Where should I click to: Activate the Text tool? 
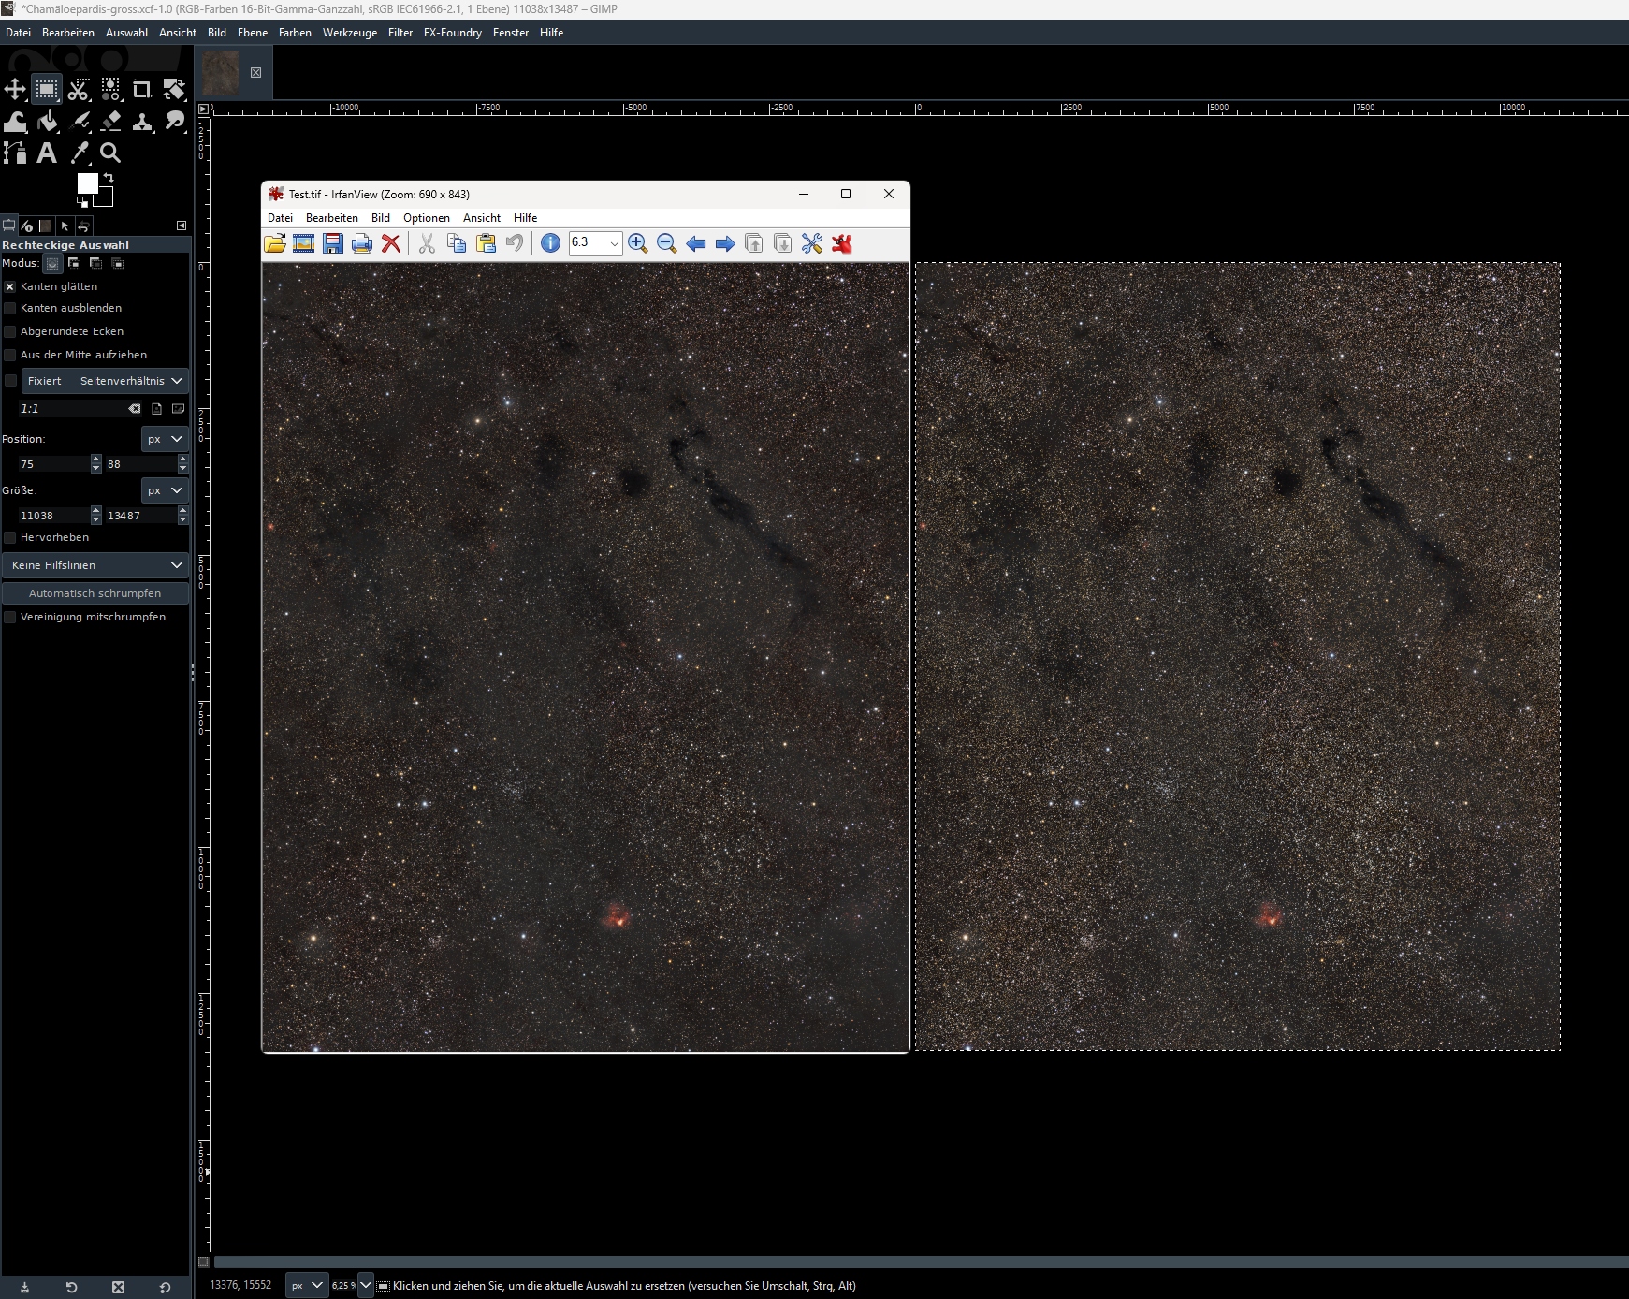47,153
